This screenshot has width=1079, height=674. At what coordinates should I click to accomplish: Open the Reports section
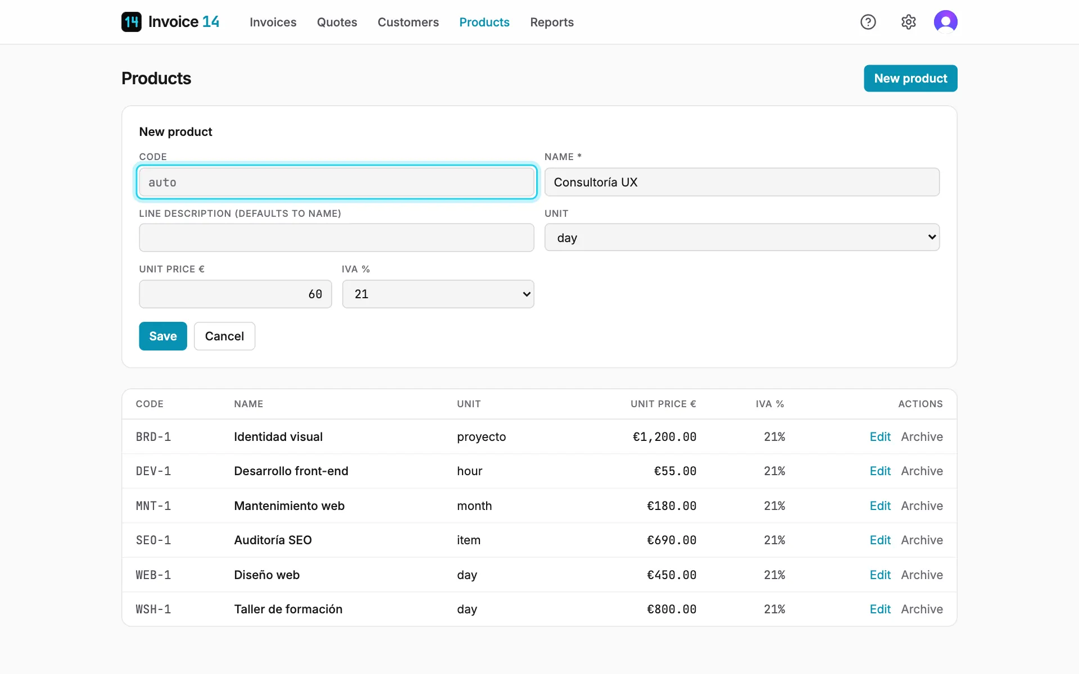[552, 22]
